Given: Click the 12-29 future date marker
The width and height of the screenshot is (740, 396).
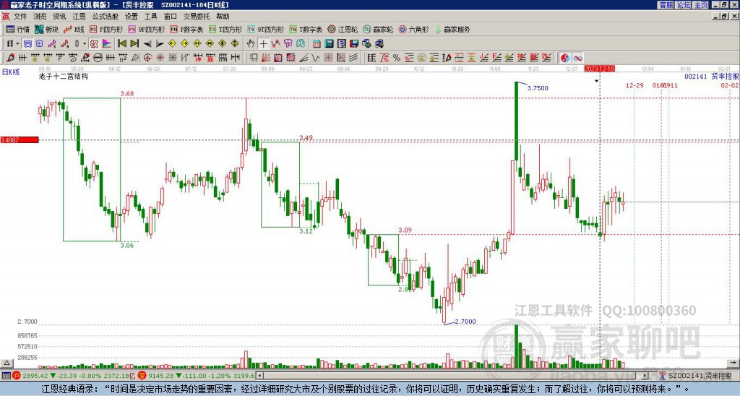Looking at the screenshot, I should (634, 85).
